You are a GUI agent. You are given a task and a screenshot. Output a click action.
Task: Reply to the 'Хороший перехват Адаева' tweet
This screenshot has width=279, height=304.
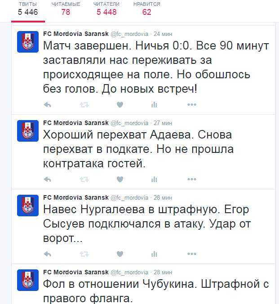tap(48, 179)
